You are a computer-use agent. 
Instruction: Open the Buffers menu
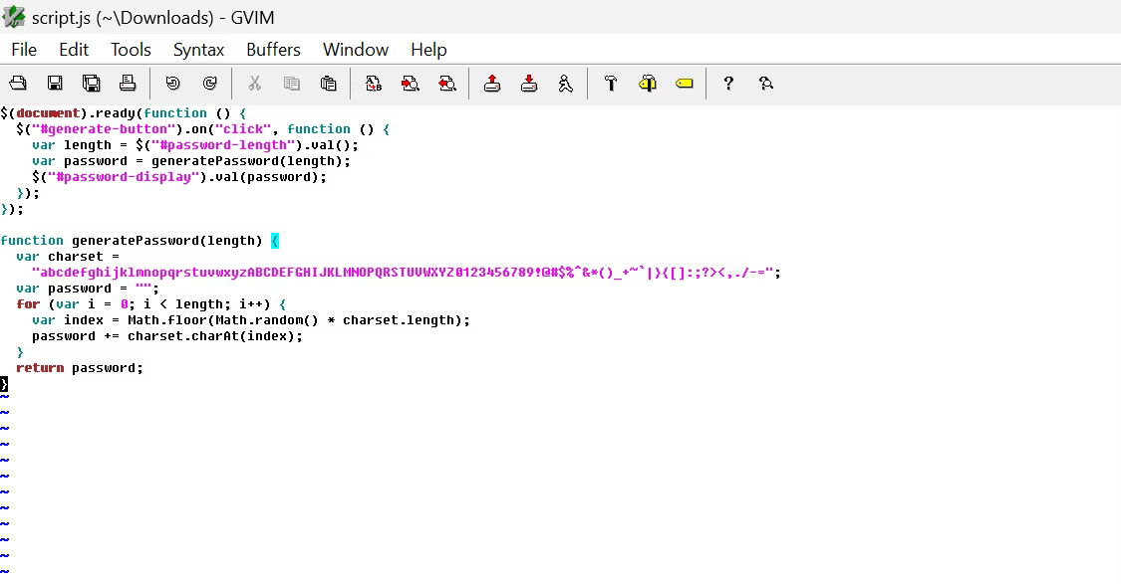click(x=273, y=49)
